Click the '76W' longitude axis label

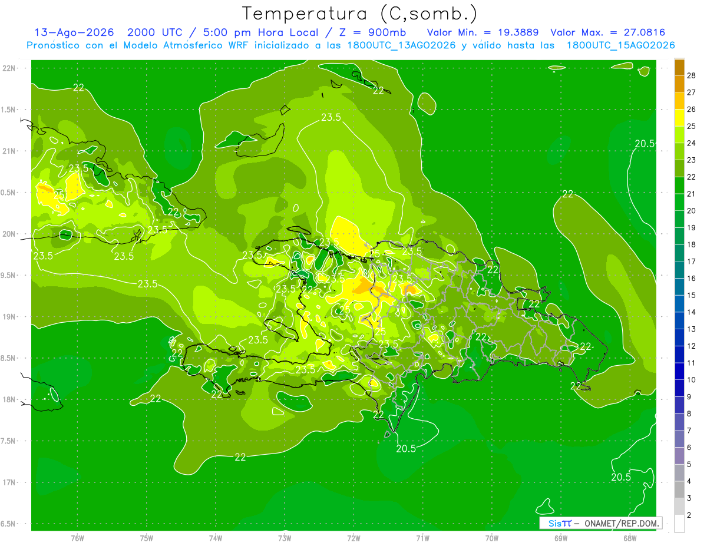click(77, 538)
